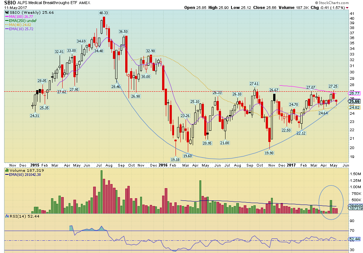The image size is (363, 253).
Task: Select the EMA(250) undef legend entry
Action: tap(21, 20)
